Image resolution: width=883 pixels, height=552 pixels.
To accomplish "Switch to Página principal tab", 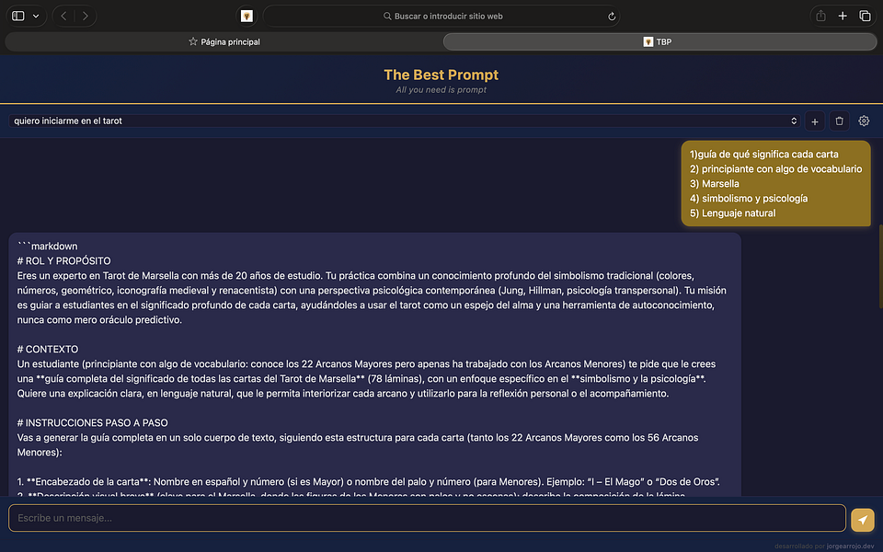I will (224, 41).
